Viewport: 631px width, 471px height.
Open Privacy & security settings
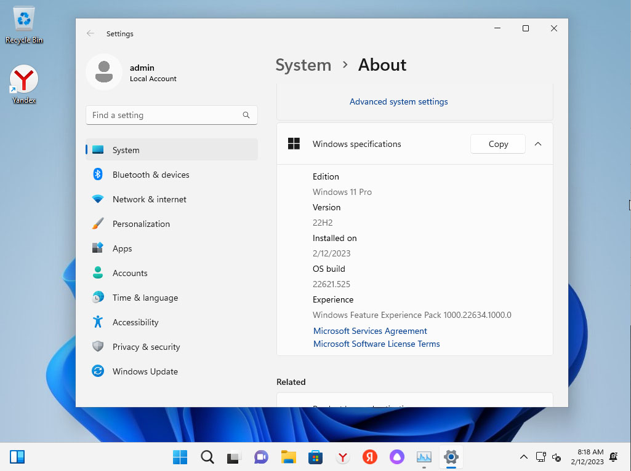coord(146,347)
